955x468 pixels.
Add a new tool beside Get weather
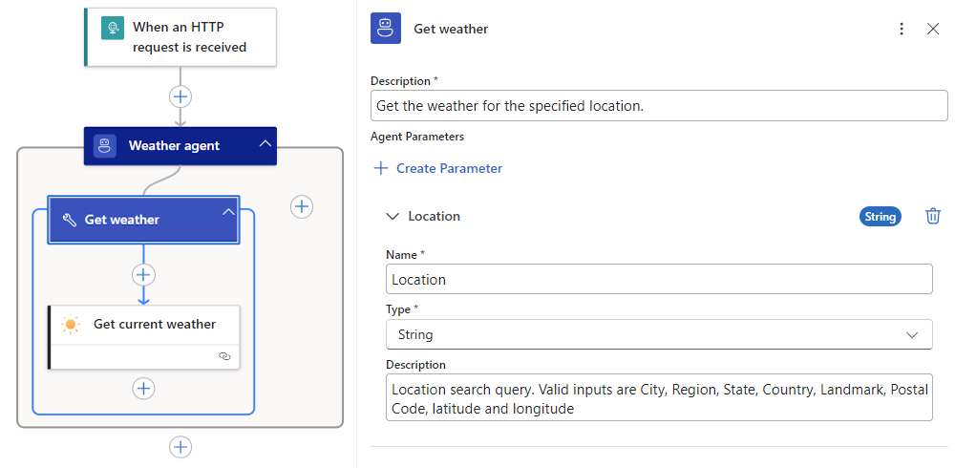(x=302, y=206)
